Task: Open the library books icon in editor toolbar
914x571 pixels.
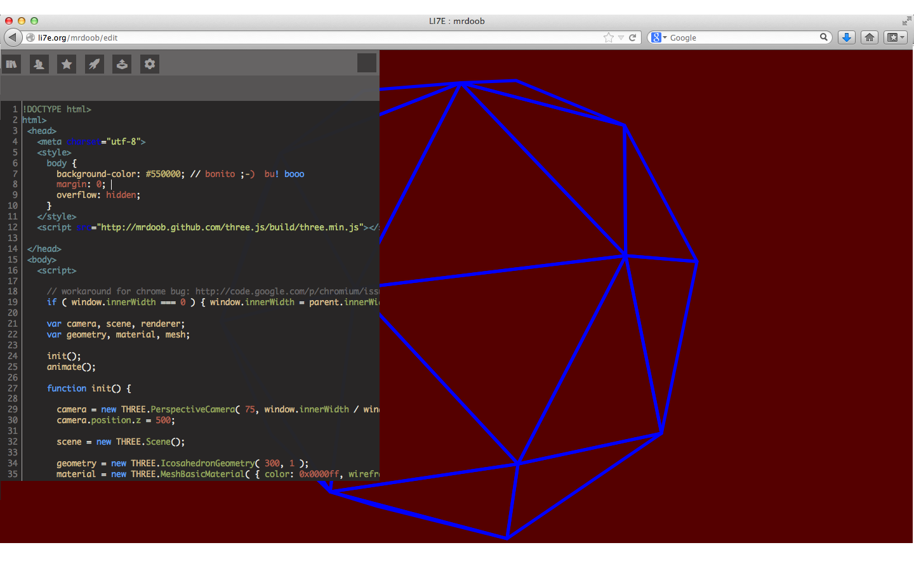Action: [11, 64]
